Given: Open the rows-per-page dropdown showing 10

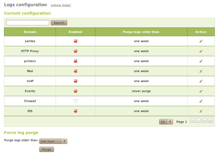Looking at the screenshot, I should 166,122.
